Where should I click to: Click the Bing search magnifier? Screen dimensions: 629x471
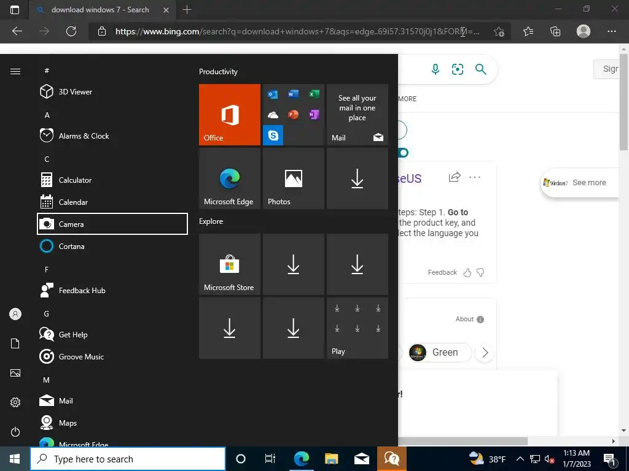coord(480,69)
